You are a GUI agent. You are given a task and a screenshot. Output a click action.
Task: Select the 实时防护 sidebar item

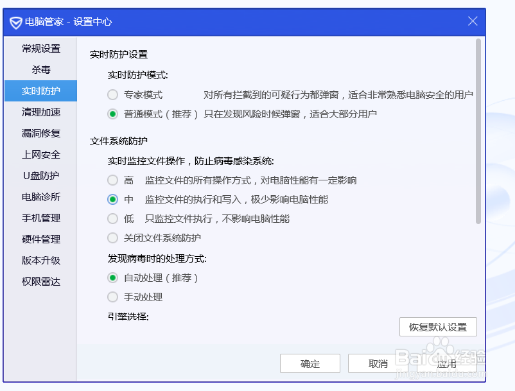click(x=40, y=91)
